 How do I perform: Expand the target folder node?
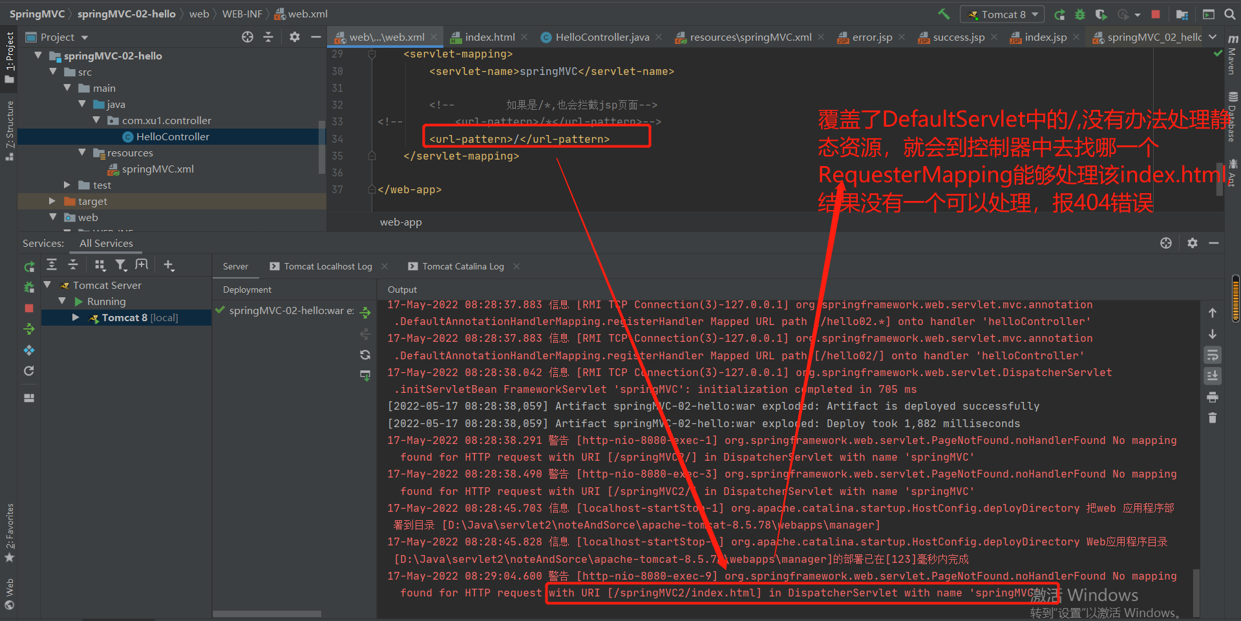pyautogui.click(x=53, y=201)
